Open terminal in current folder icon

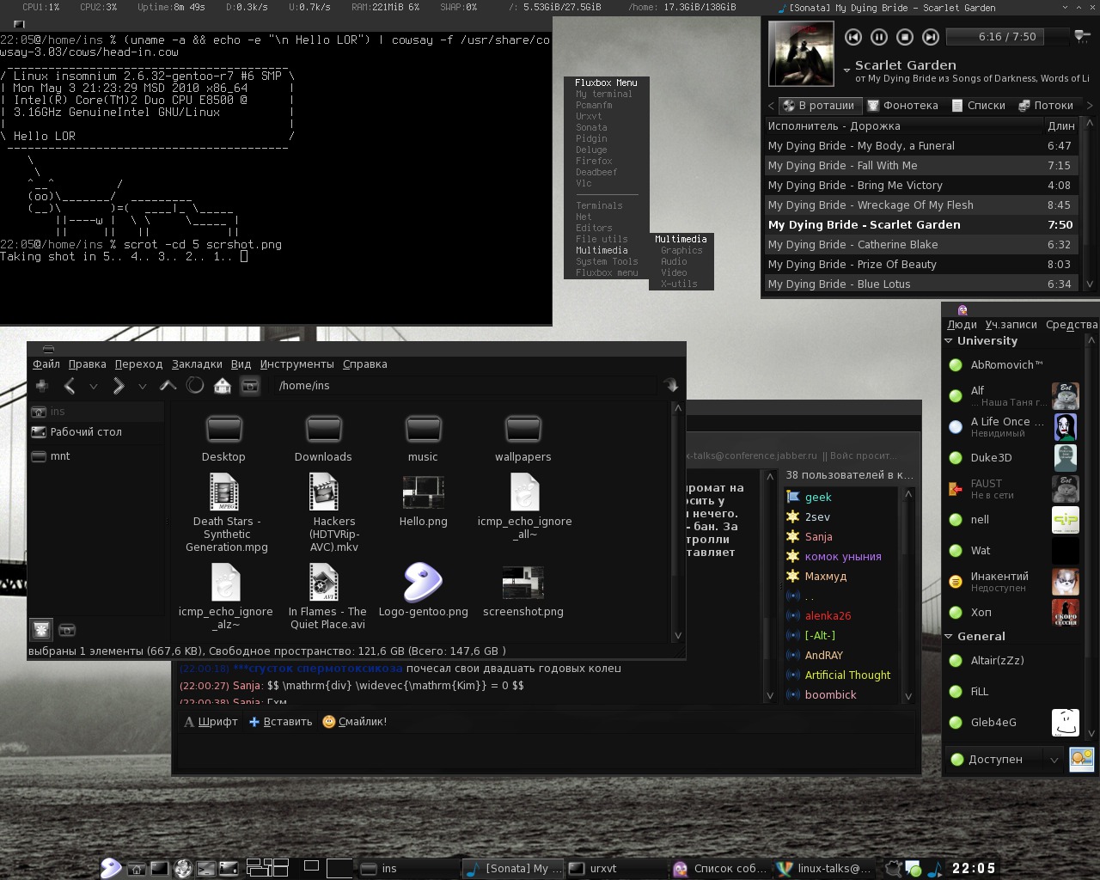click(x=250, y=386)
